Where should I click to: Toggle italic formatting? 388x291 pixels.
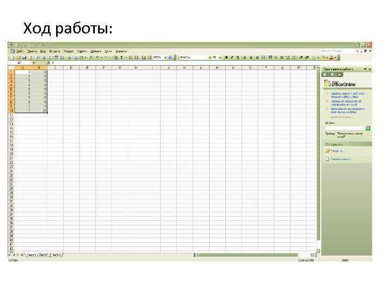232,58
